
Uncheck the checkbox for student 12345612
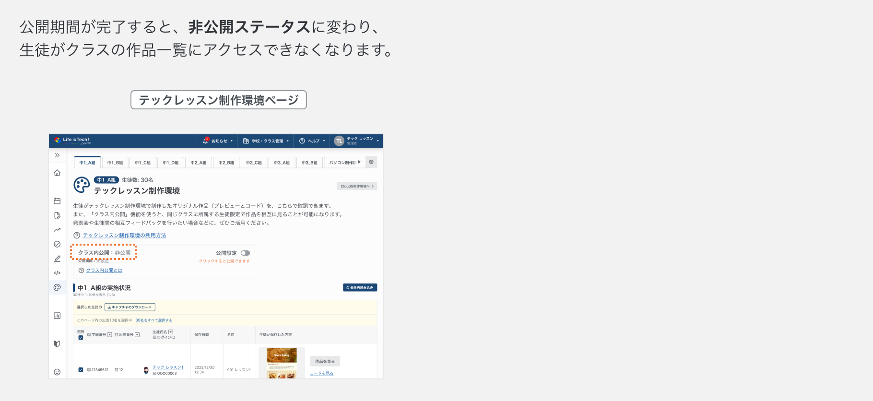(x=81, y=370)
